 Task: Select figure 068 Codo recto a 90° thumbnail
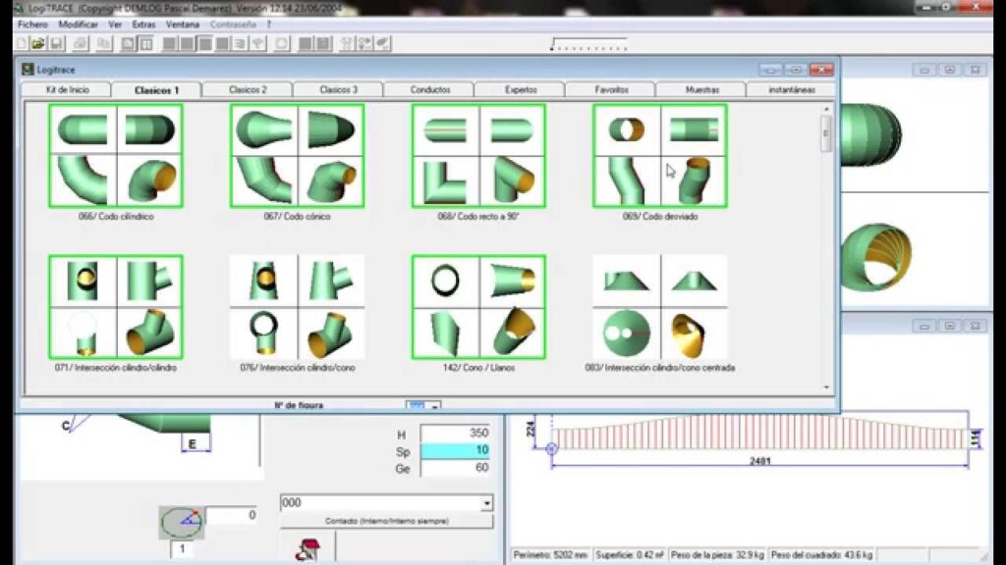(x=478, y=156)
